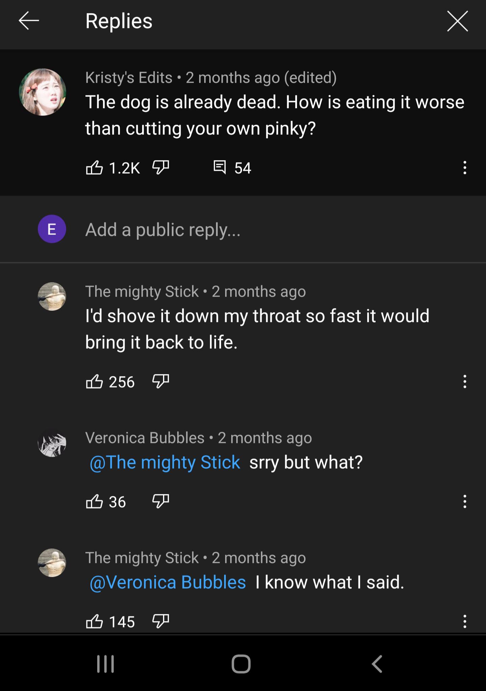The image size is (486, 691).
Task: Like Veronica Bubbles' reply
Action: [x=94, y=502]
